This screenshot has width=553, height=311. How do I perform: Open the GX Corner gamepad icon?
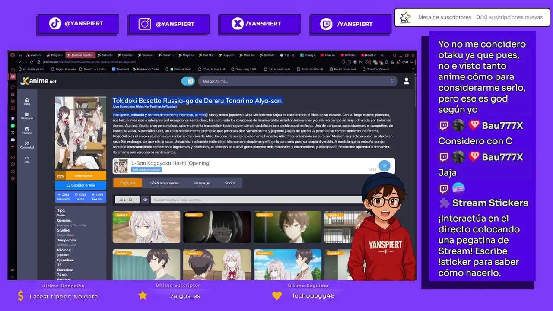[13, 76]
